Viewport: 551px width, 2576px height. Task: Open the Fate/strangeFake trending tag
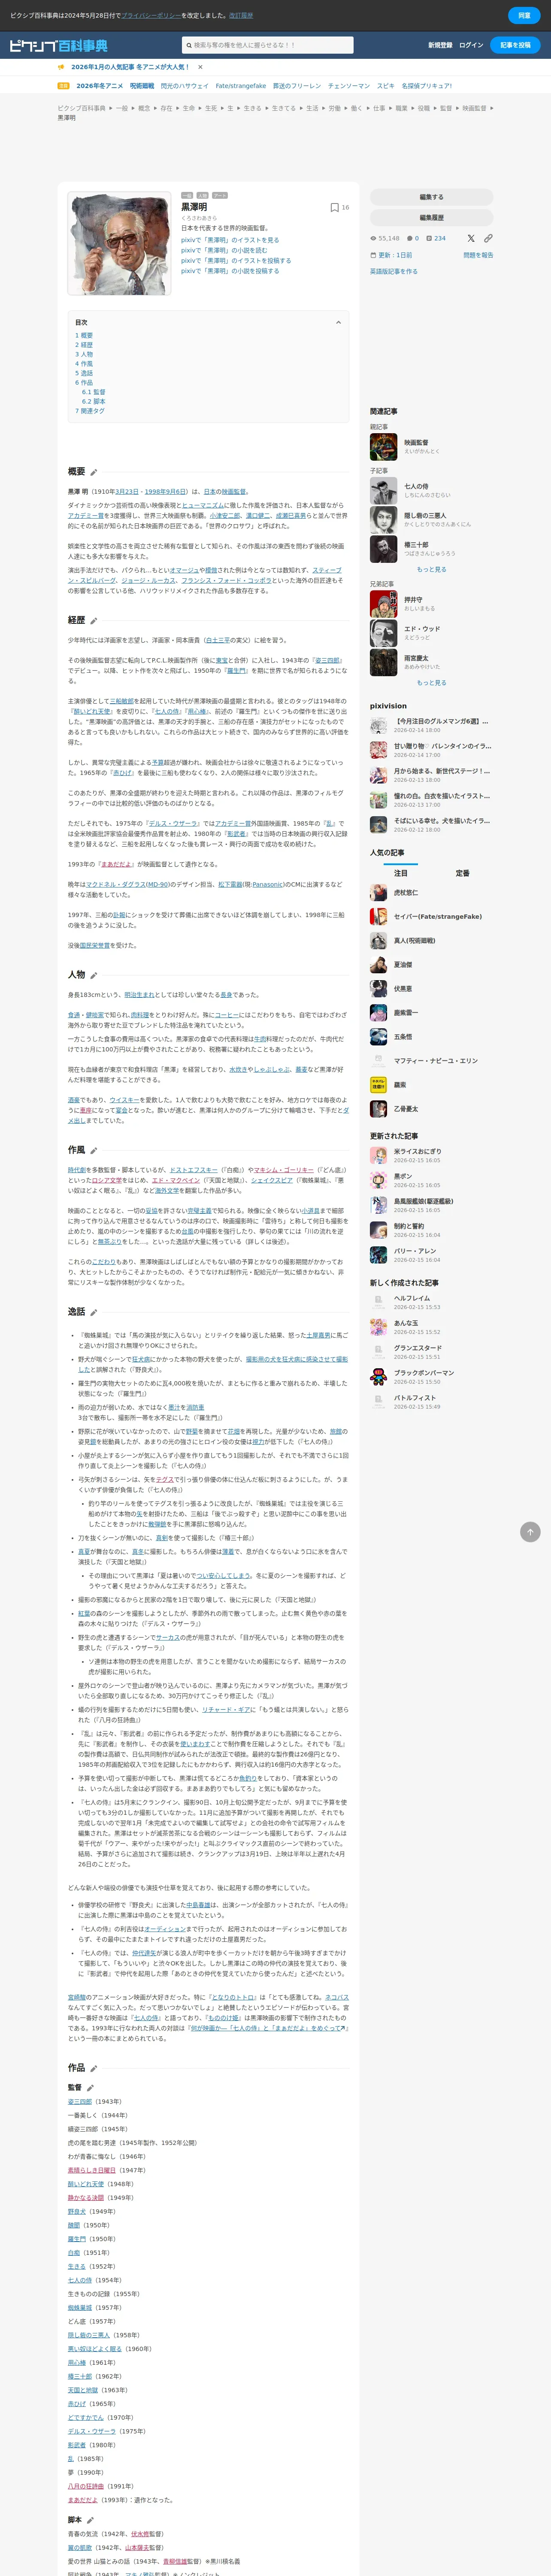pyautogui.click(x=241, y=86)
